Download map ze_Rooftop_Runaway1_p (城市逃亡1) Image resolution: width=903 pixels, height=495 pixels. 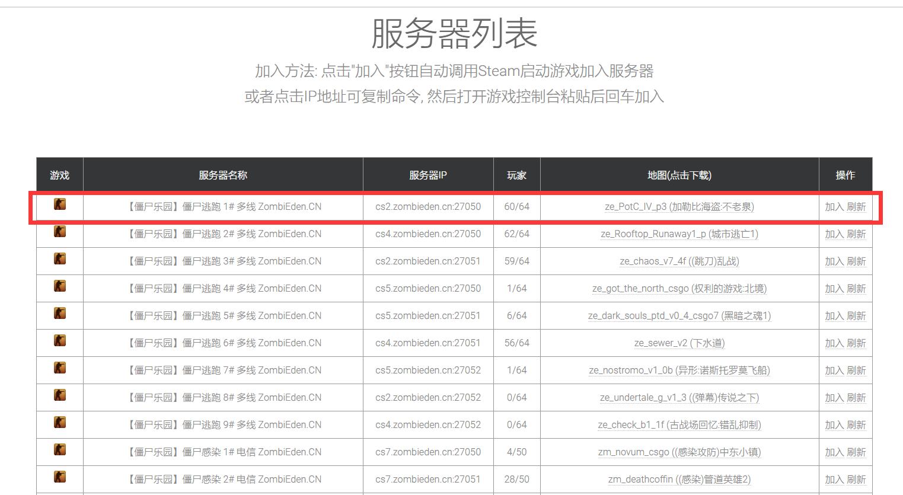679,234
